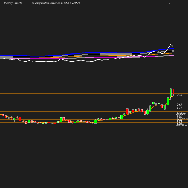Click the tallest green candlestick near 264
The width and height of the screenshot is (188, 188).
(171, 93)
